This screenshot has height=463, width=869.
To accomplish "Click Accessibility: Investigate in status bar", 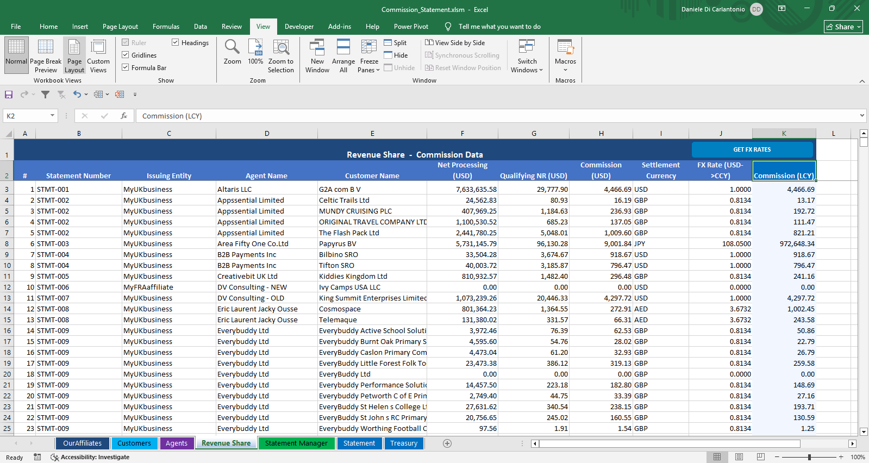I will click(x=90, y=457).
